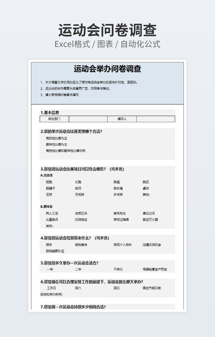
Task: Click the 运动会举办问卷调查 form title
Action: [x=107, y=69]
